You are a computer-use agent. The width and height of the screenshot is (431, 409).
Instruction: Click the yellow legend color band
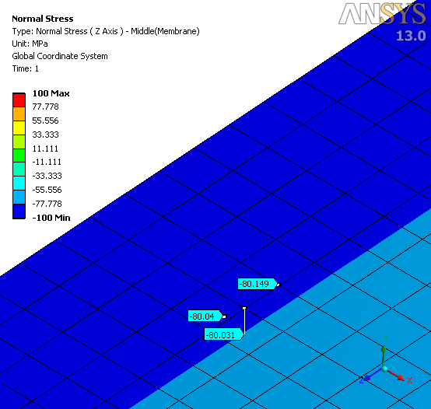tap(19, 128)
